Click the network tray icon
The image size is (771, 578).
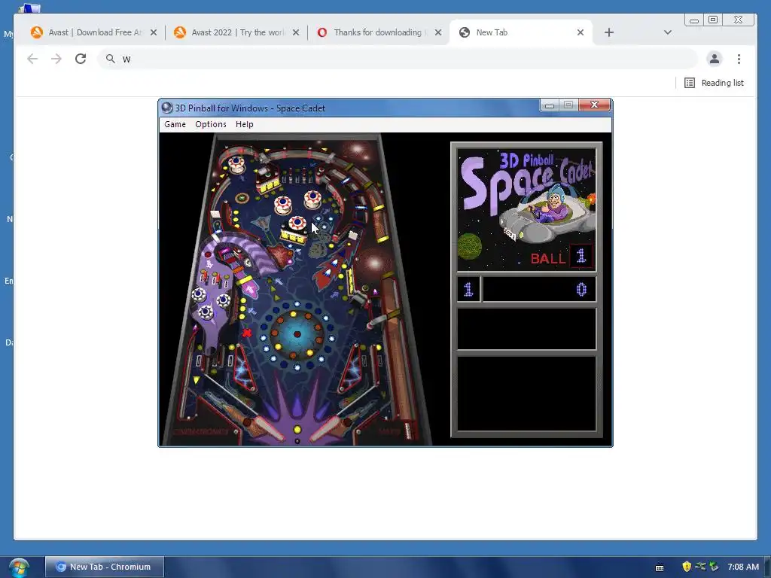click(x=700, y=567)
